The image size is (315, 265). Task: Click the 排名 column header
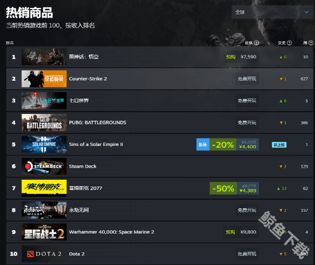(10, 43)
